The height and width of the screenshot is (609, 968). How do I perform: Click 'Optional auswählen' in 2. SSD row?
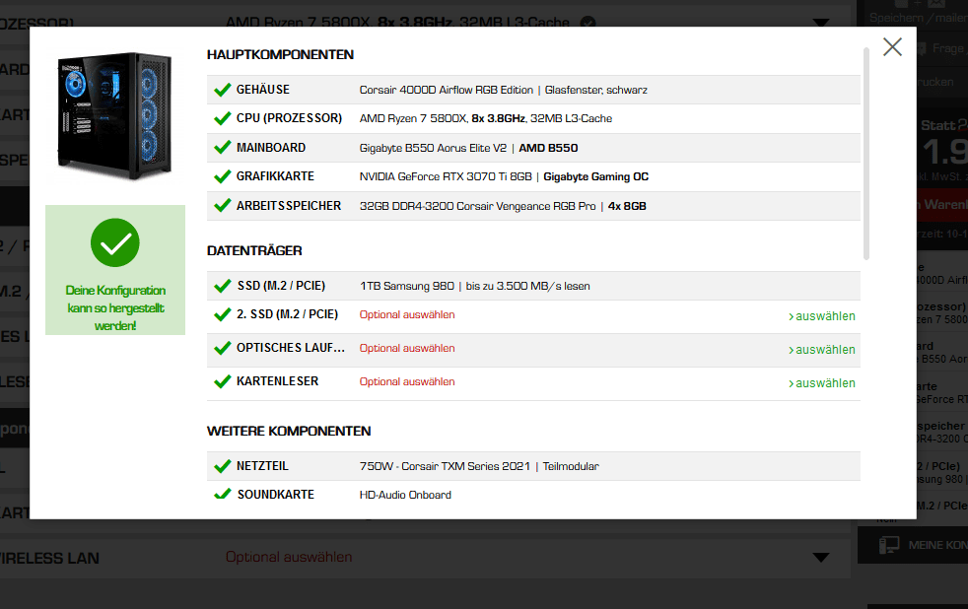coord(407,314)
